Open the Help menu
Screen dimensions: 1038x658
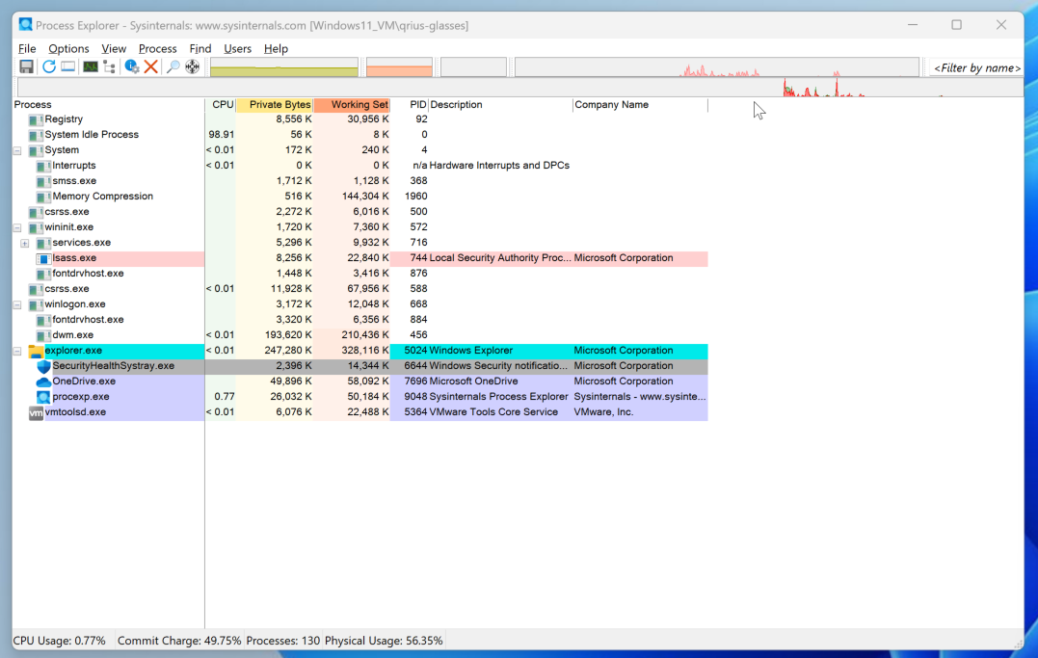[x=276, y=48]
